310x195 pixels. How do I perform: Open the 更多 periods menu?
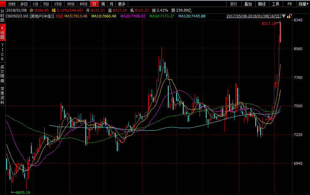[x=122, y=4]
